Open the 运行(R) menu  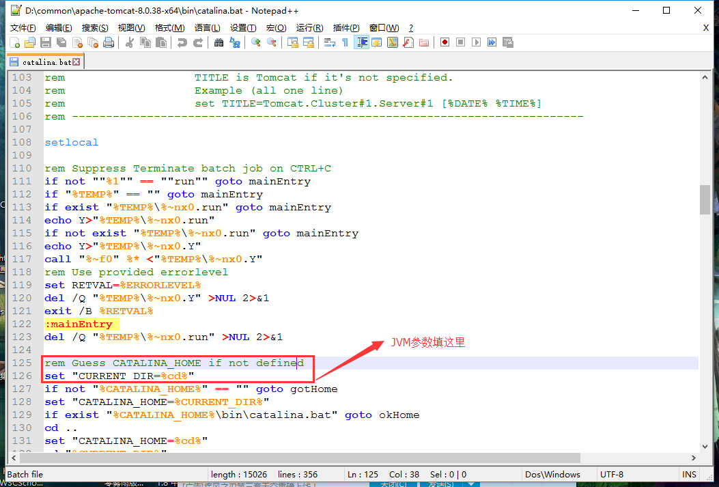coord(309,28)
